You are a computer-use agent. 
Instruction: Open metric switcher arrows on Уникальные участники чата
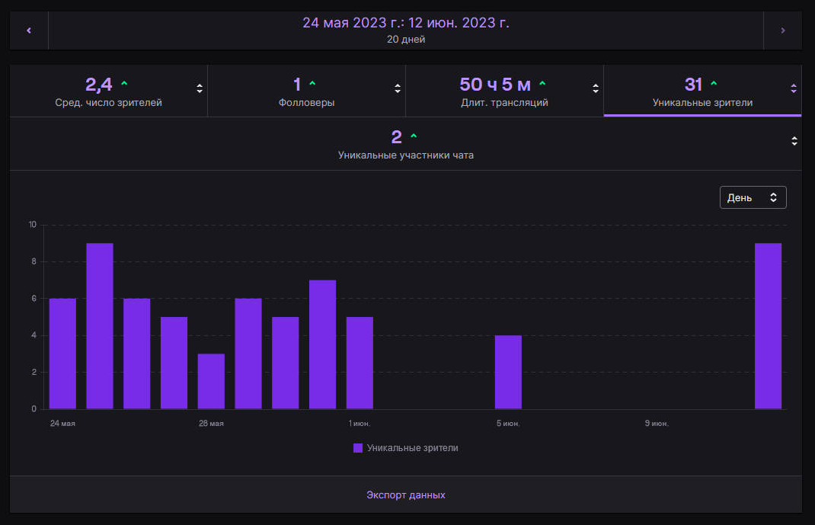point(794,141)
